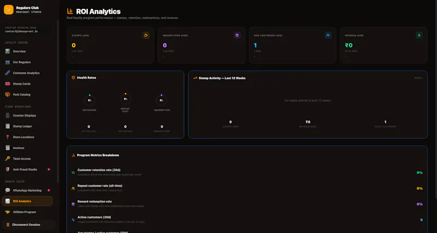Open Team Access key icon
Screen dimensions: 437x233
[x=8, y=159]
